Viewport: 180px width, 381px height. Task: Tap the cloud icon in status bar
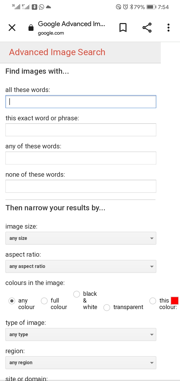(48, 7)
